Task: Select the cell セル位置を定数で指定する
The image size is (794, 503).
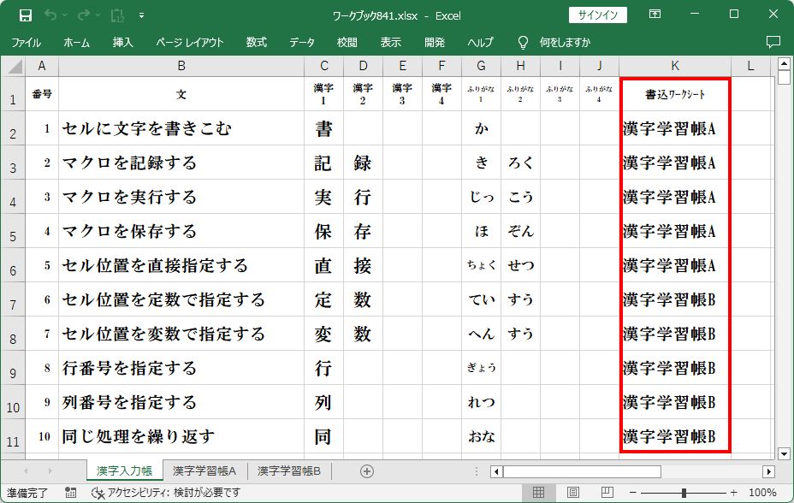Action: coord(181,299)
